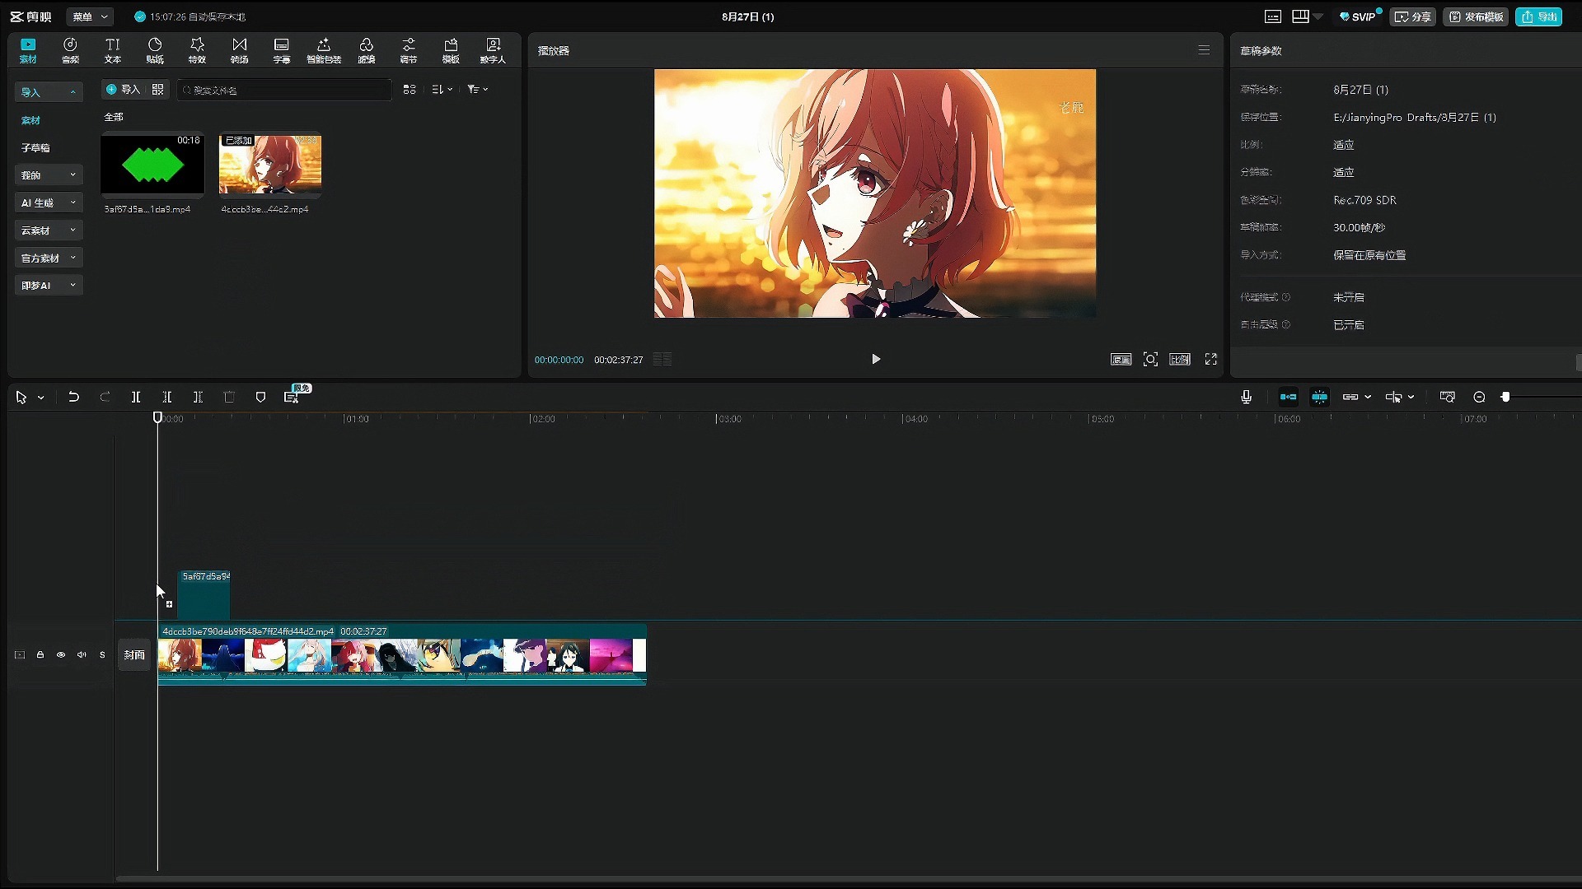The width and height of the screenshot is (1582, 889).
Task: Click the delete trash icon
Action: click(229, 397)
